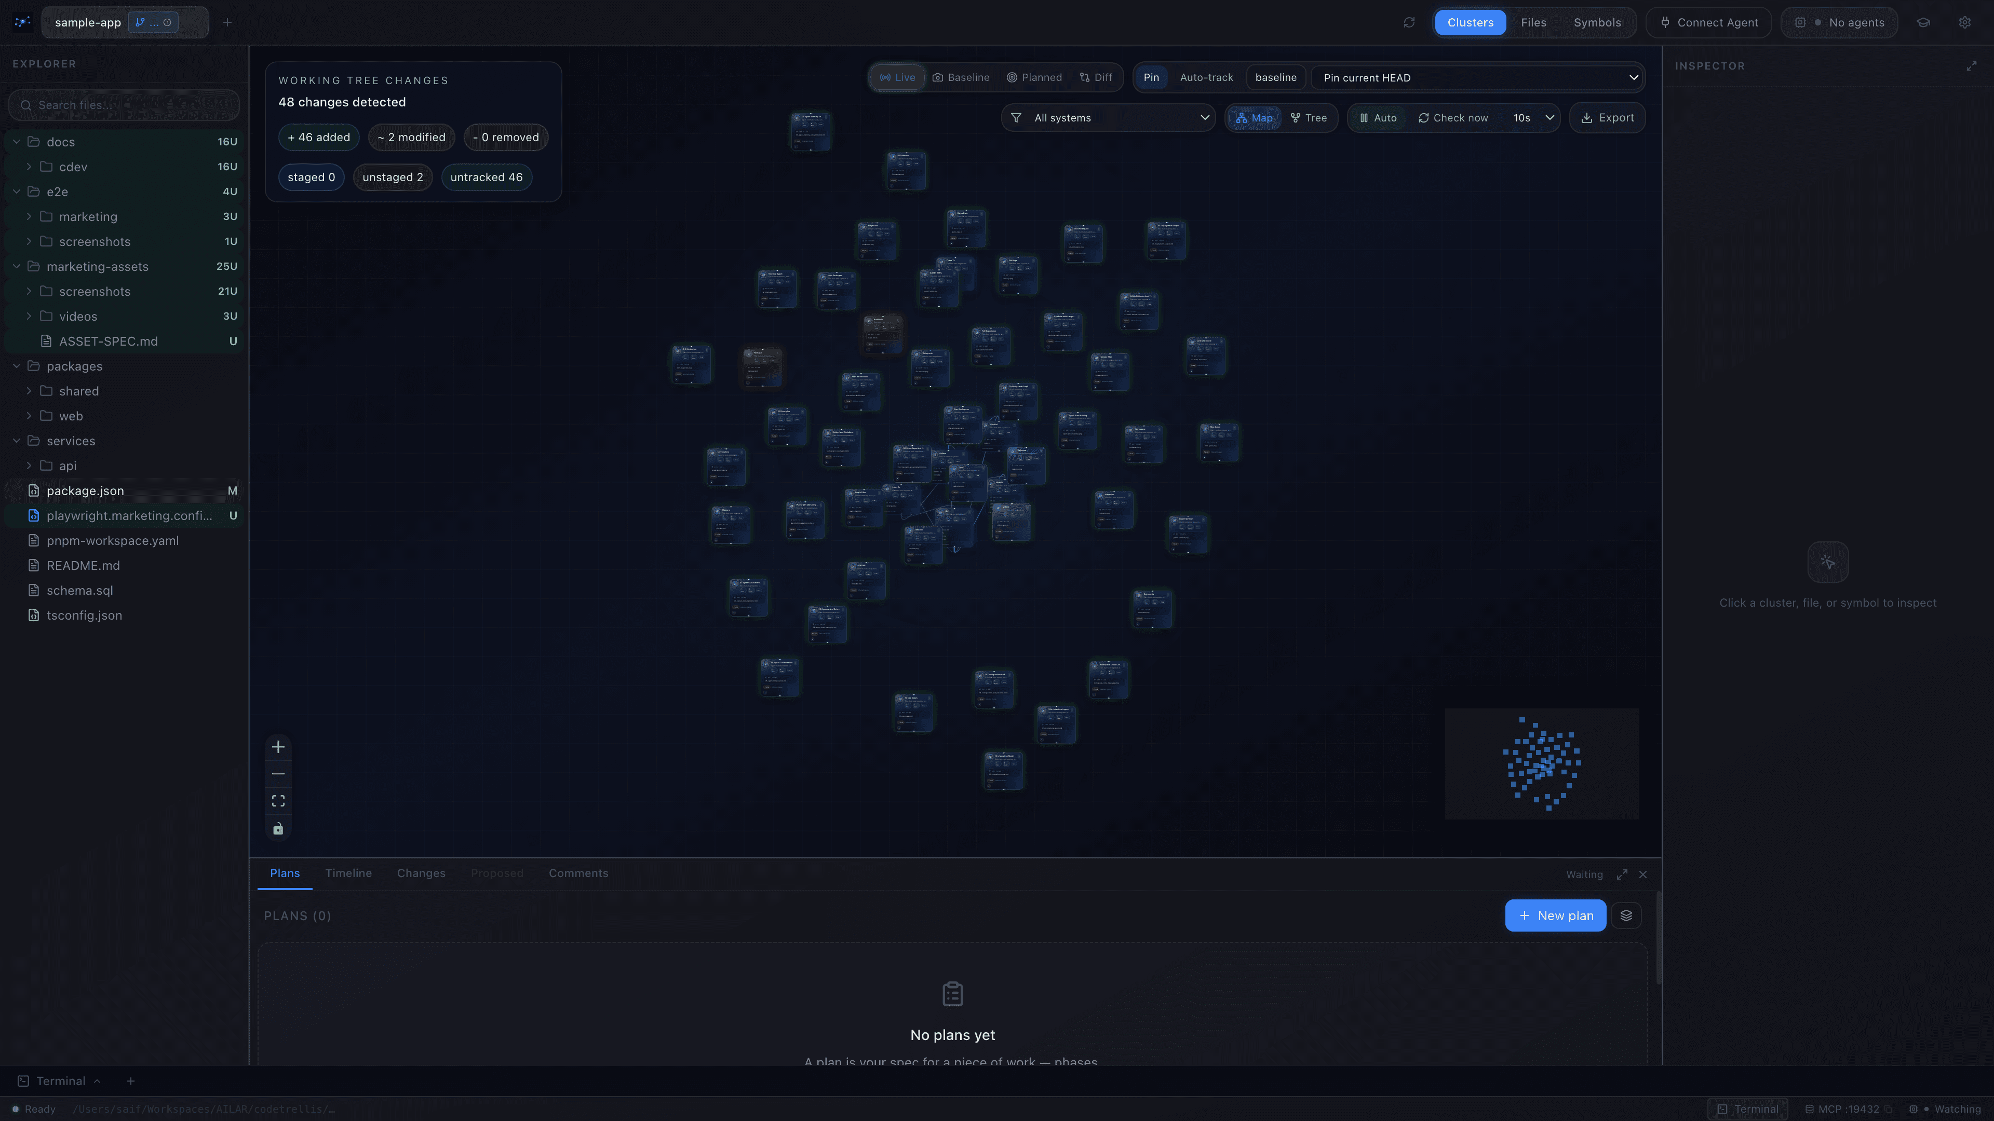Click the Connect Agent button

point(1708,22)
